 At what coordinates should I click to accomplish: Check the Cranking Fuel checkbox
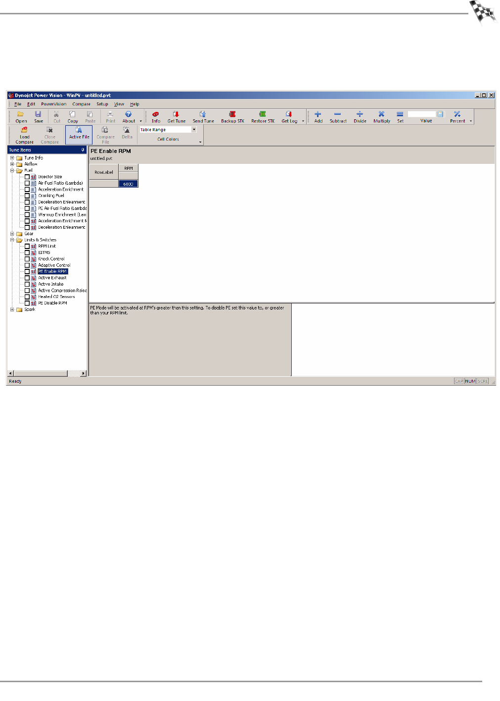27,196
